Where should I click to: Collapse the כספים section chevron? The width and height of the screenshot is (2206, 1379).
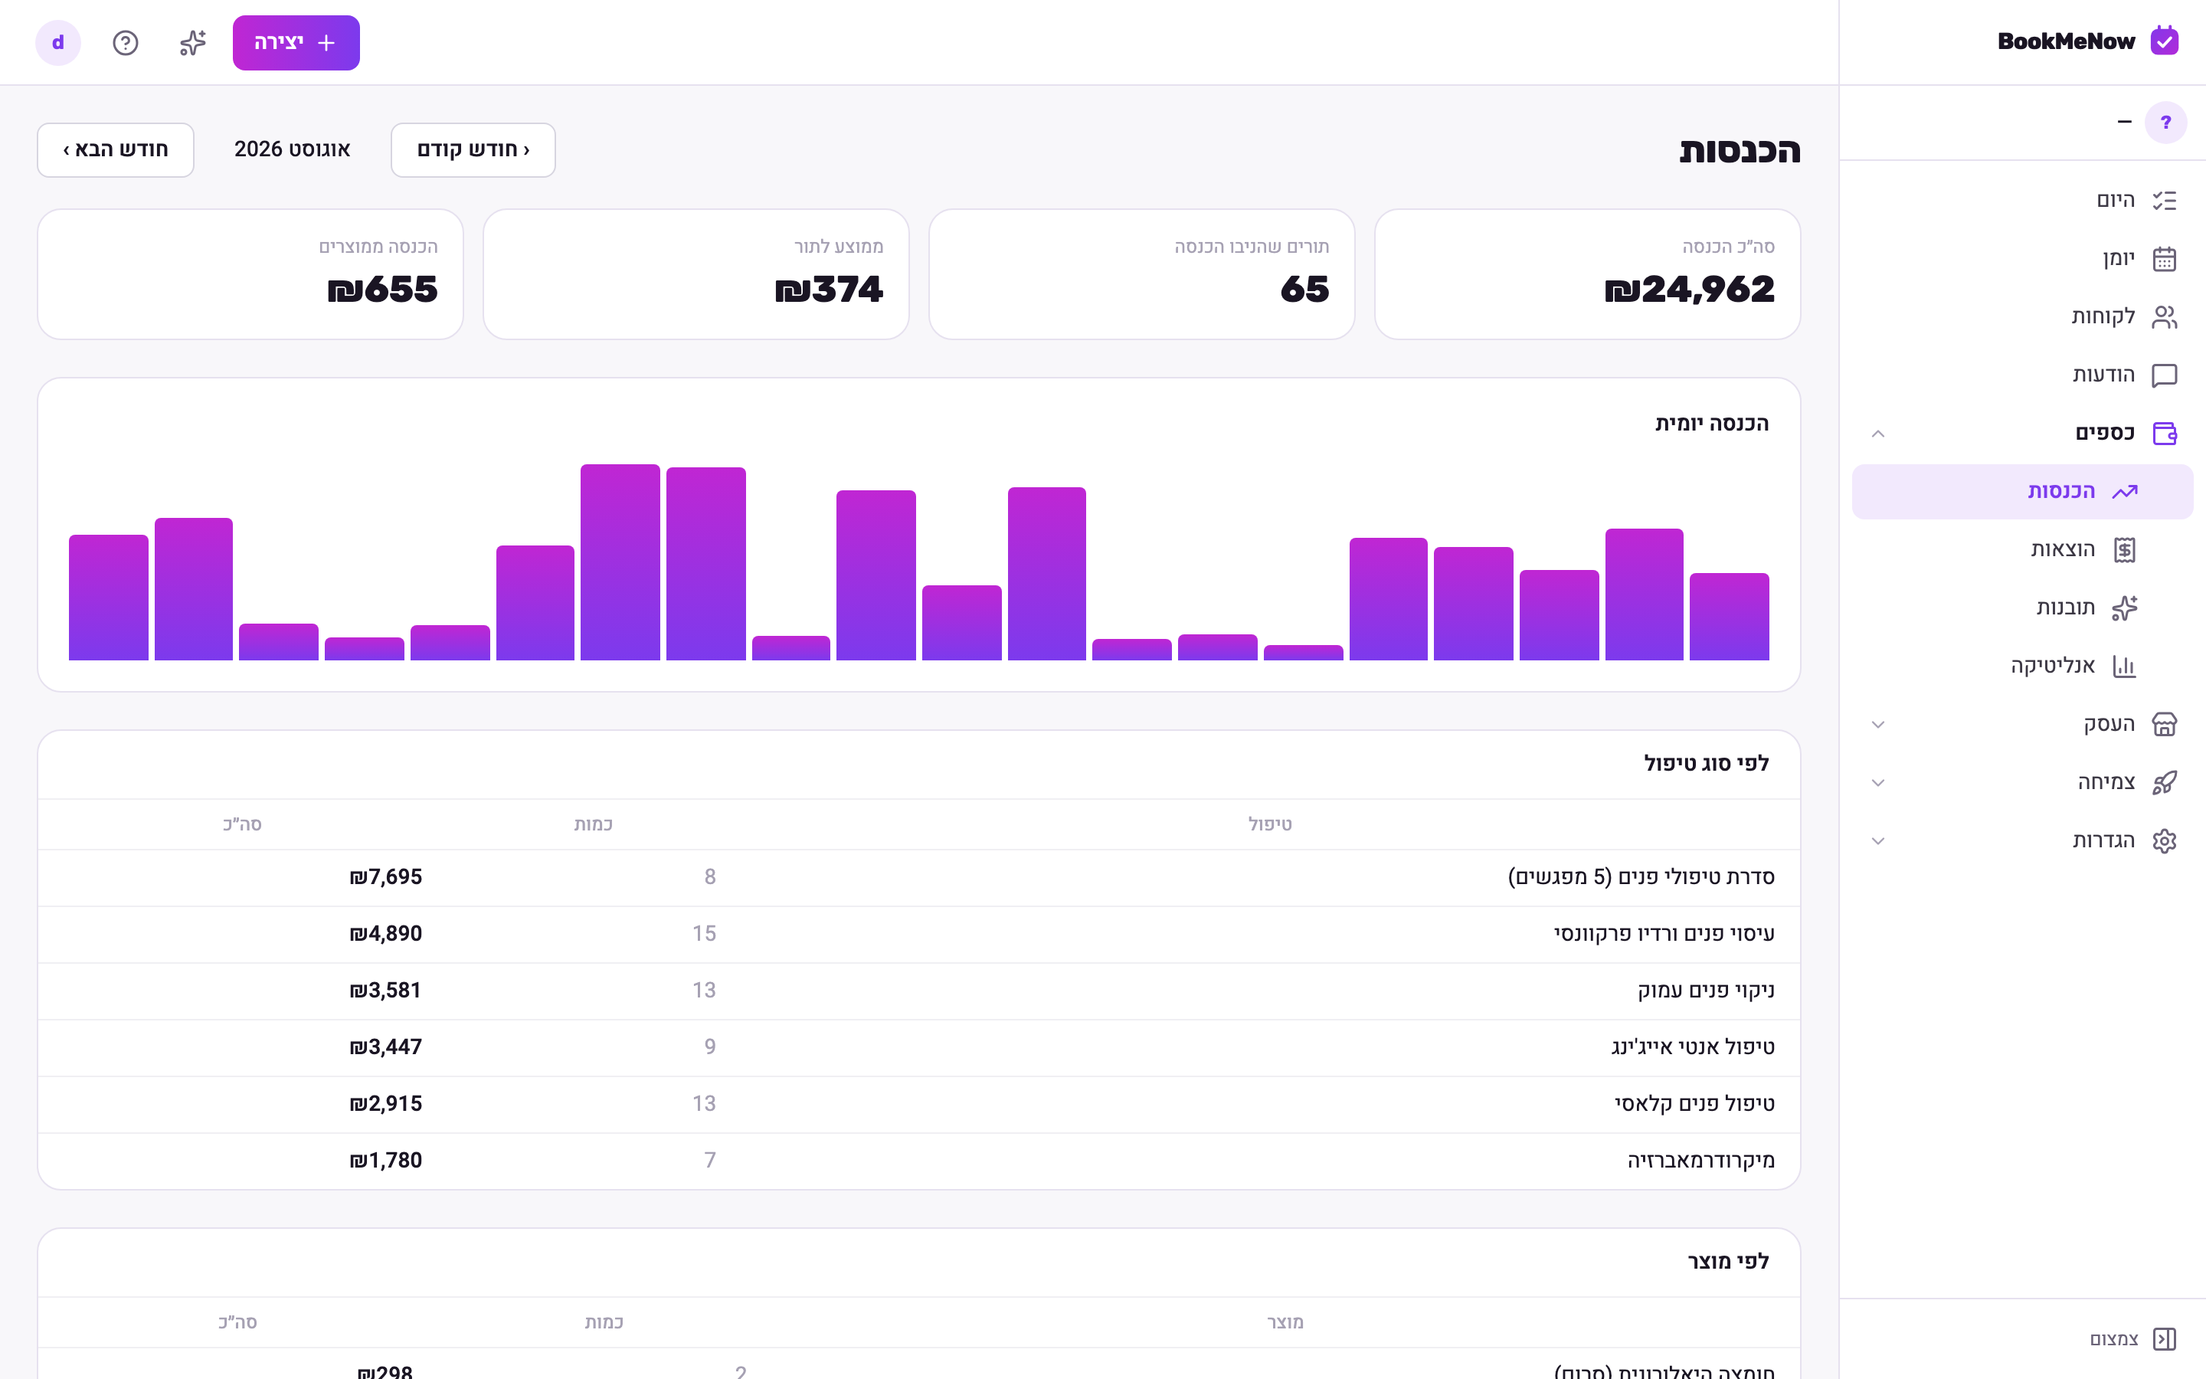point(1878,433)
